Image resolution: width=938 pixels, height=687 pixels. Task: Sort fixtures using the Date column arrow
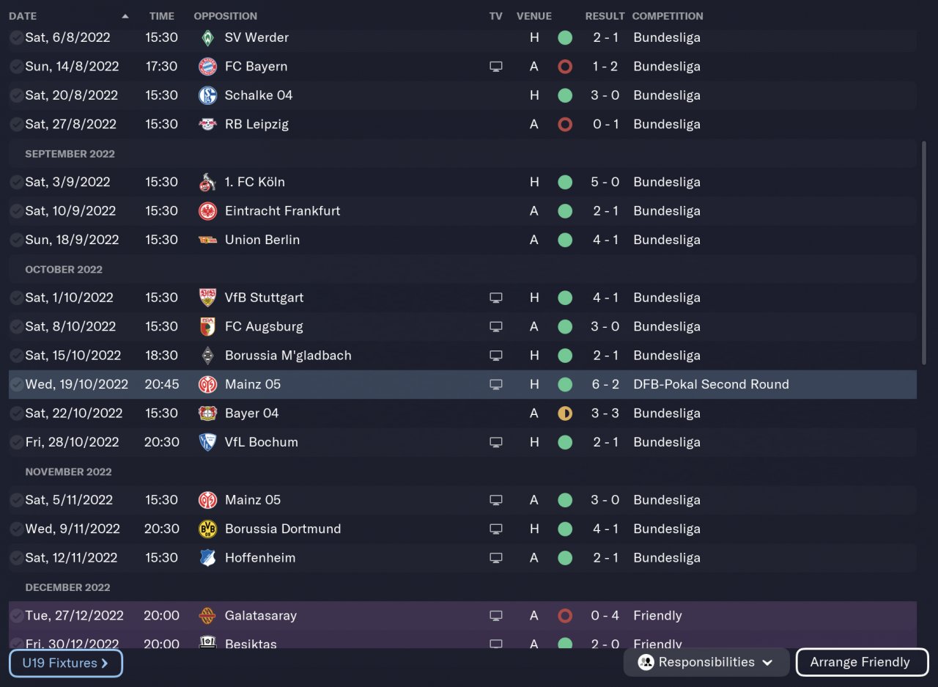click(x=125, y=16)
